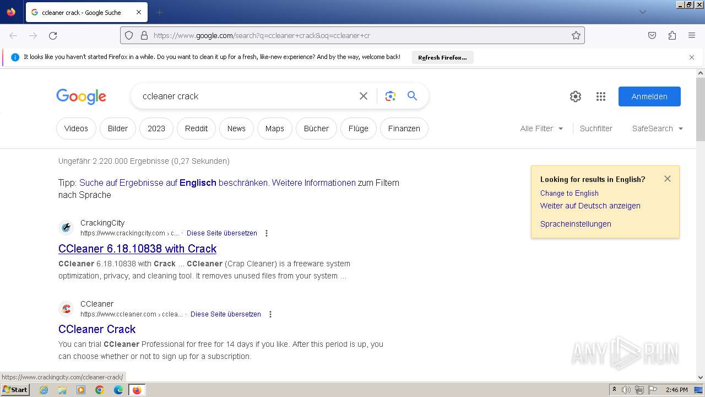The width and height of the screenshot is (705, 397).
Task: Clear the search box with X icon
Action: point(364,96)
